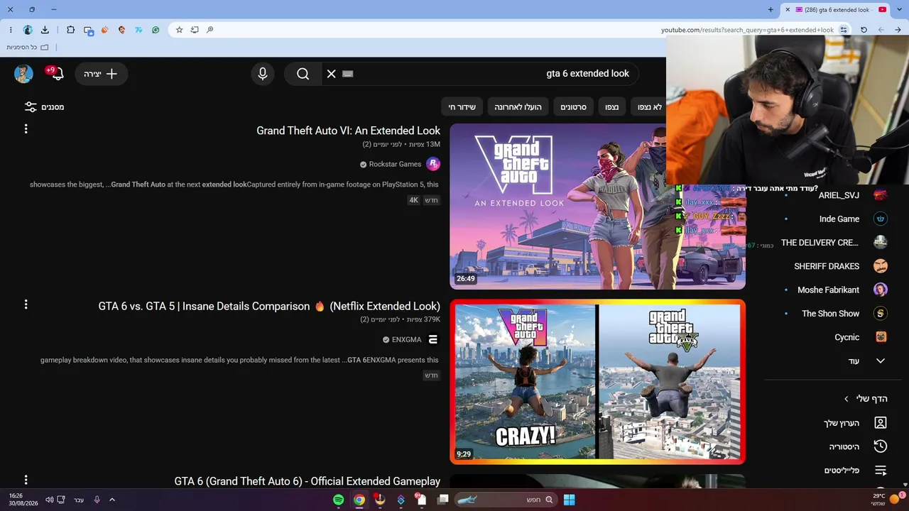Bookmark this page with the star icon
Image resolution: width=909 pixels, height=511 pixels.
point(179,30)
